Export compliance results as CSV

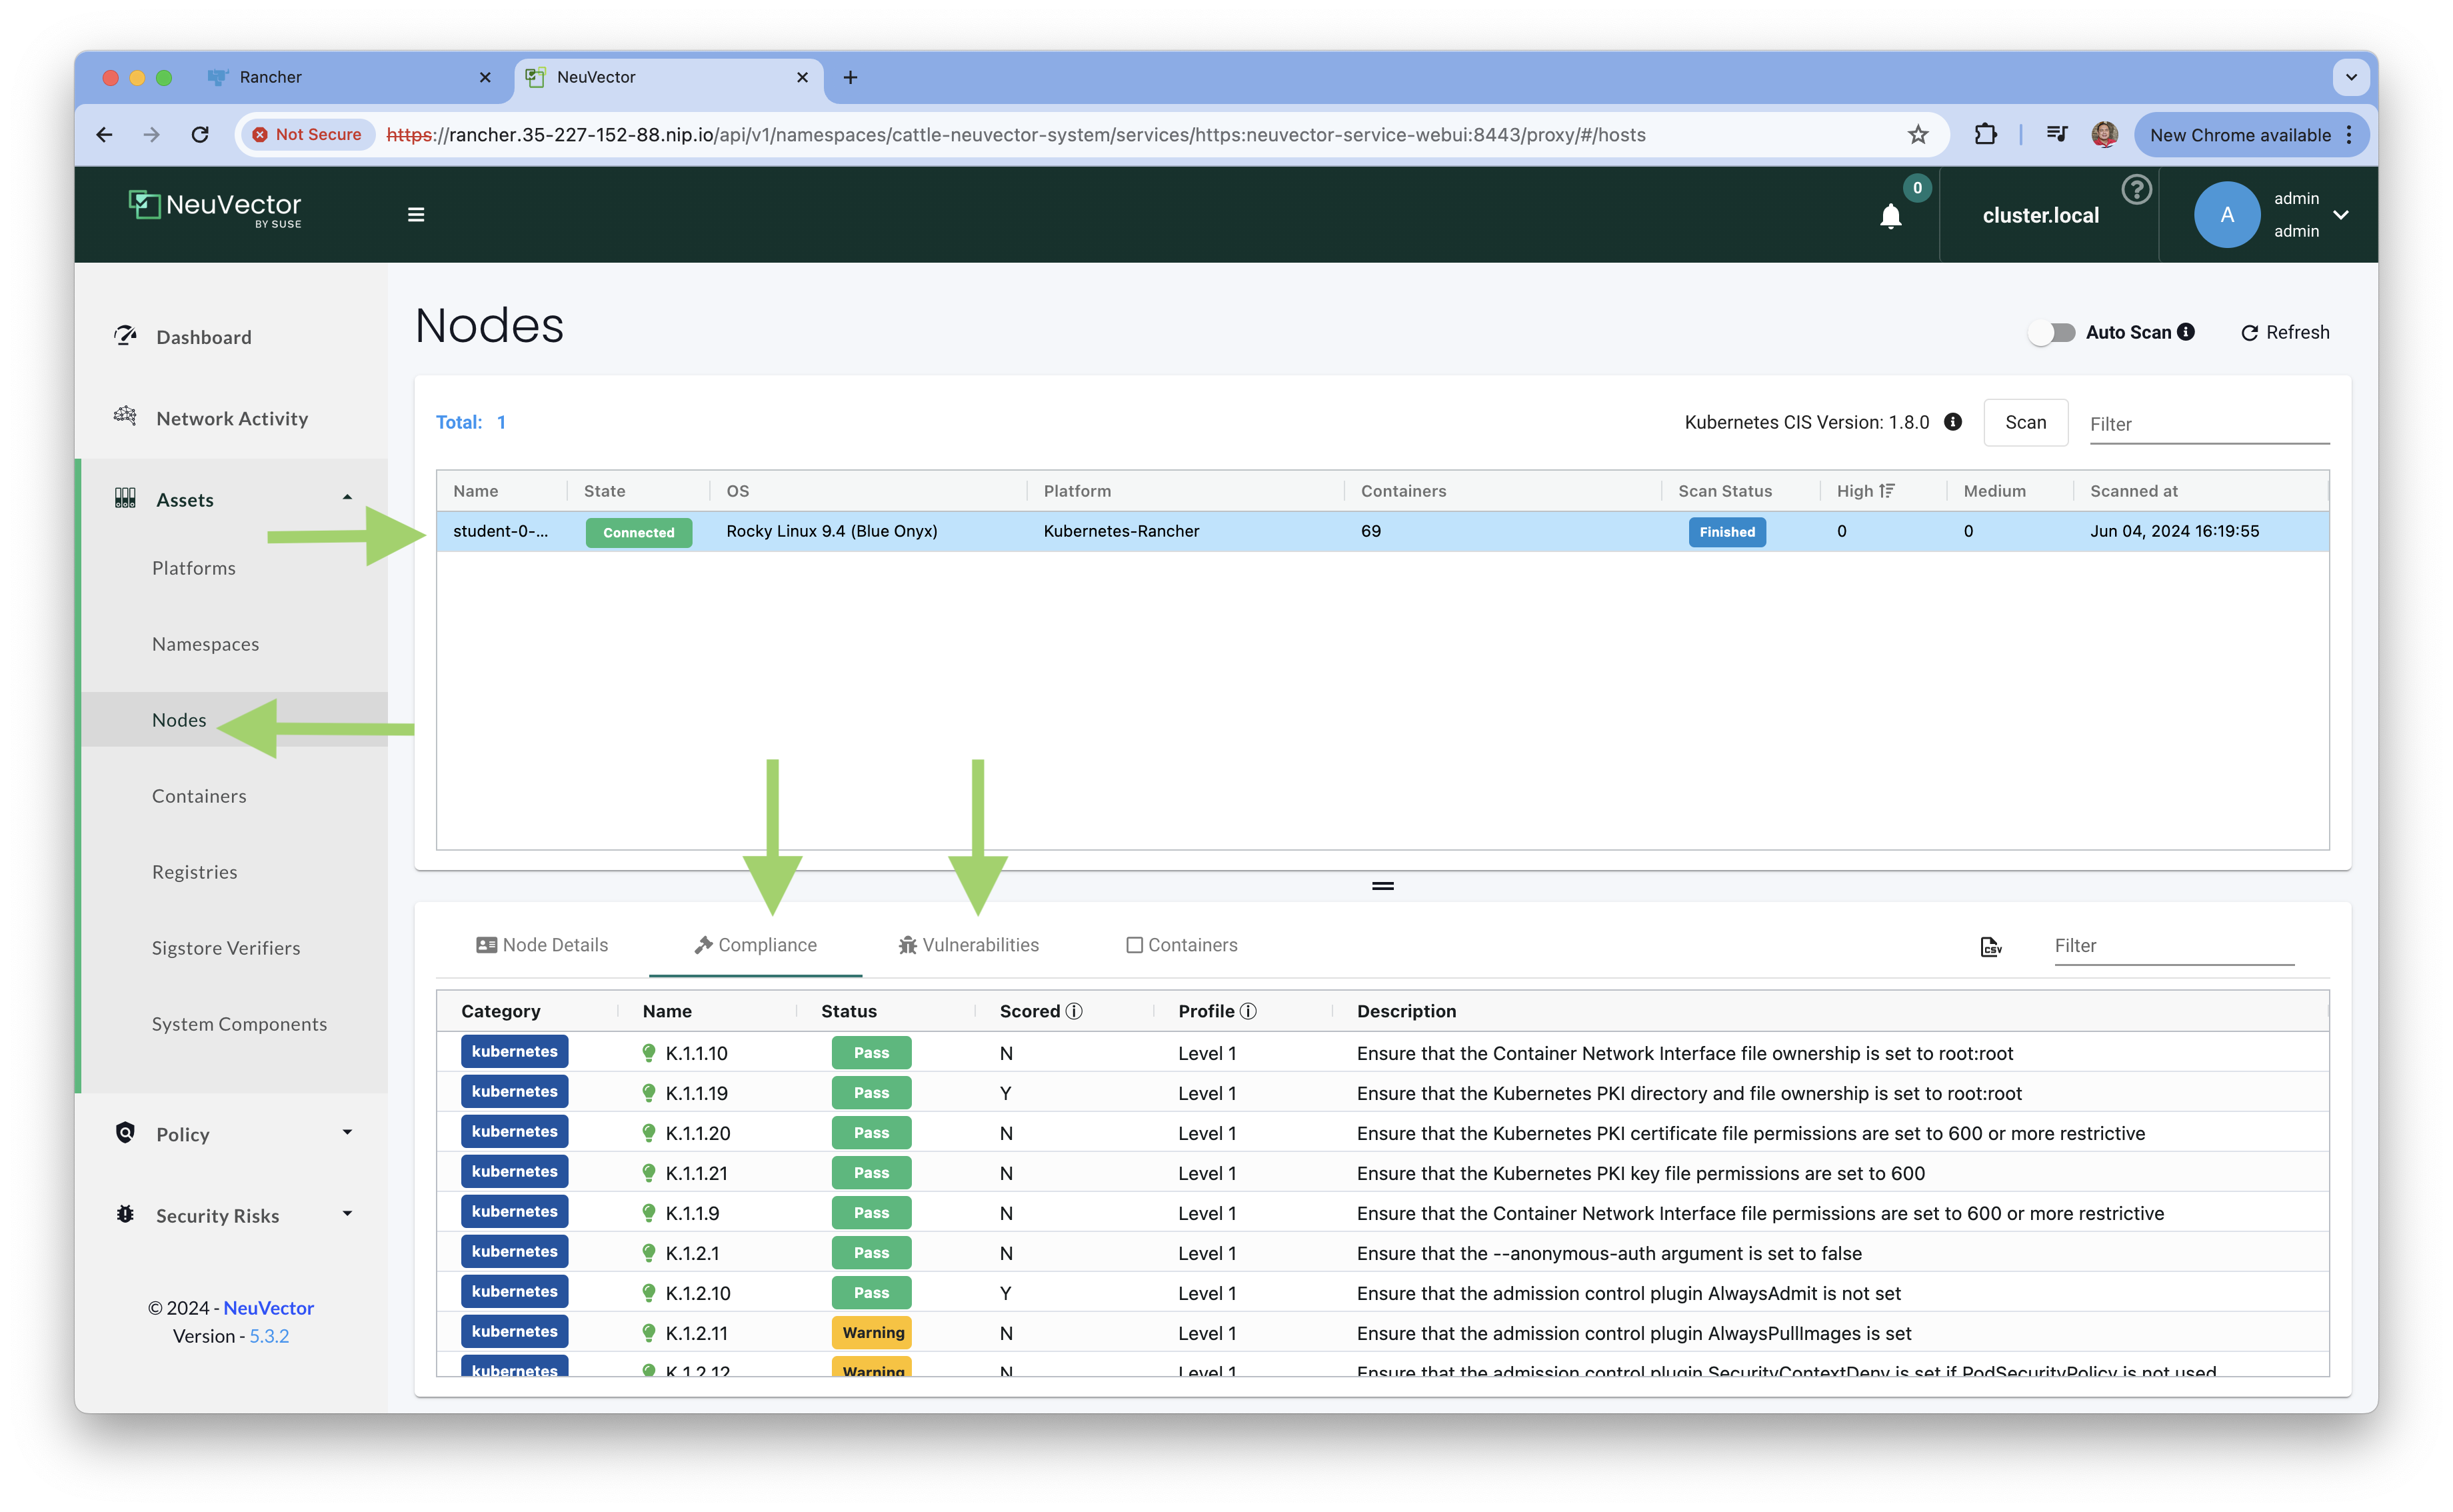point(1990,946)
